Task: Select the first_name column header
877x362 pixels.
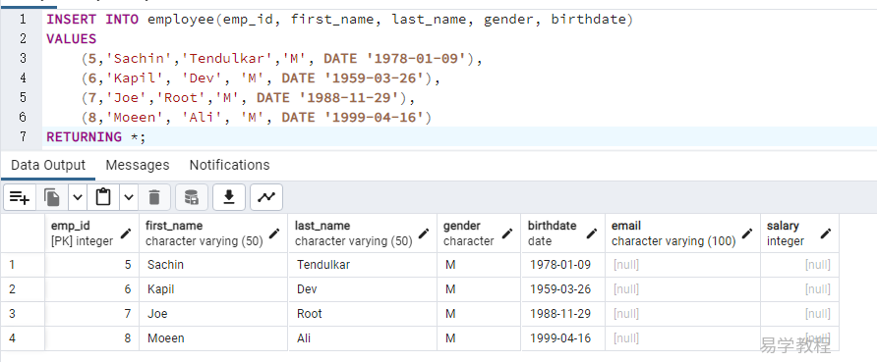Action: 213,233
